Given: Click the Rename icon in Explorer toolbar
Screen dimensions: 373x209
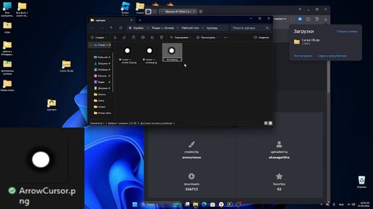Looking at the screenshot, I should (143, 37).
